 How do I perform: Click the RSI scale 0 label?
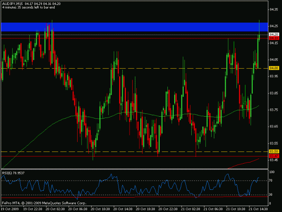[270, 203]
